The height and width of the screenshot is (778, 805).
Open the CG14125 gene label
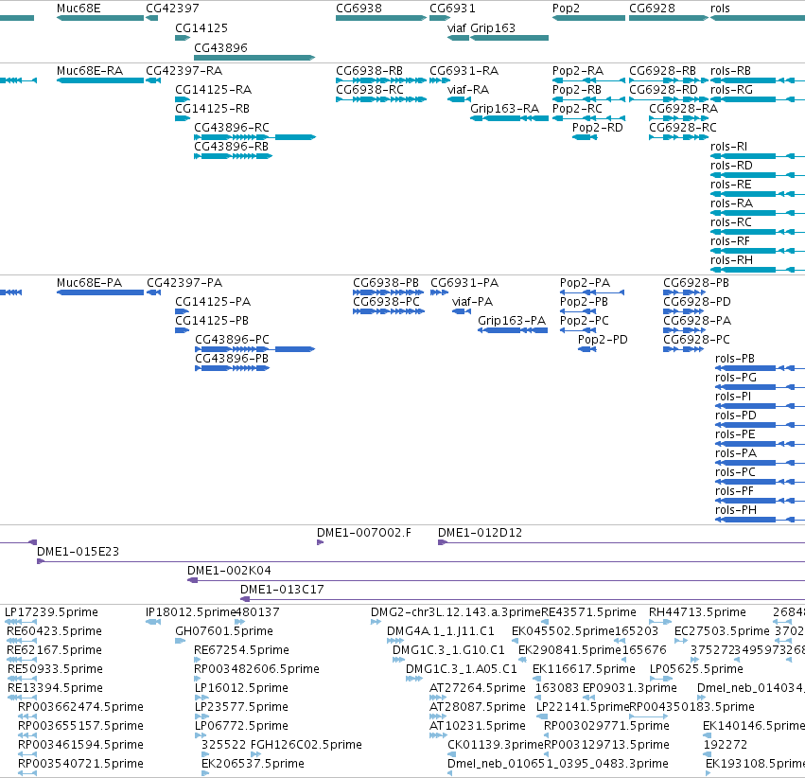(x=201, y=27)
